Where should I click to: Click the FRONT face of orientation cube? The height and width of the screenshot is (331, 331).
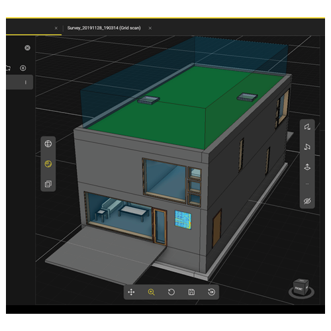coord(299,289)
